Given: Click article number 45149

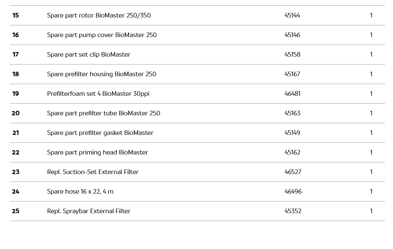Looking at the screenshot, I should pos(292,133).
